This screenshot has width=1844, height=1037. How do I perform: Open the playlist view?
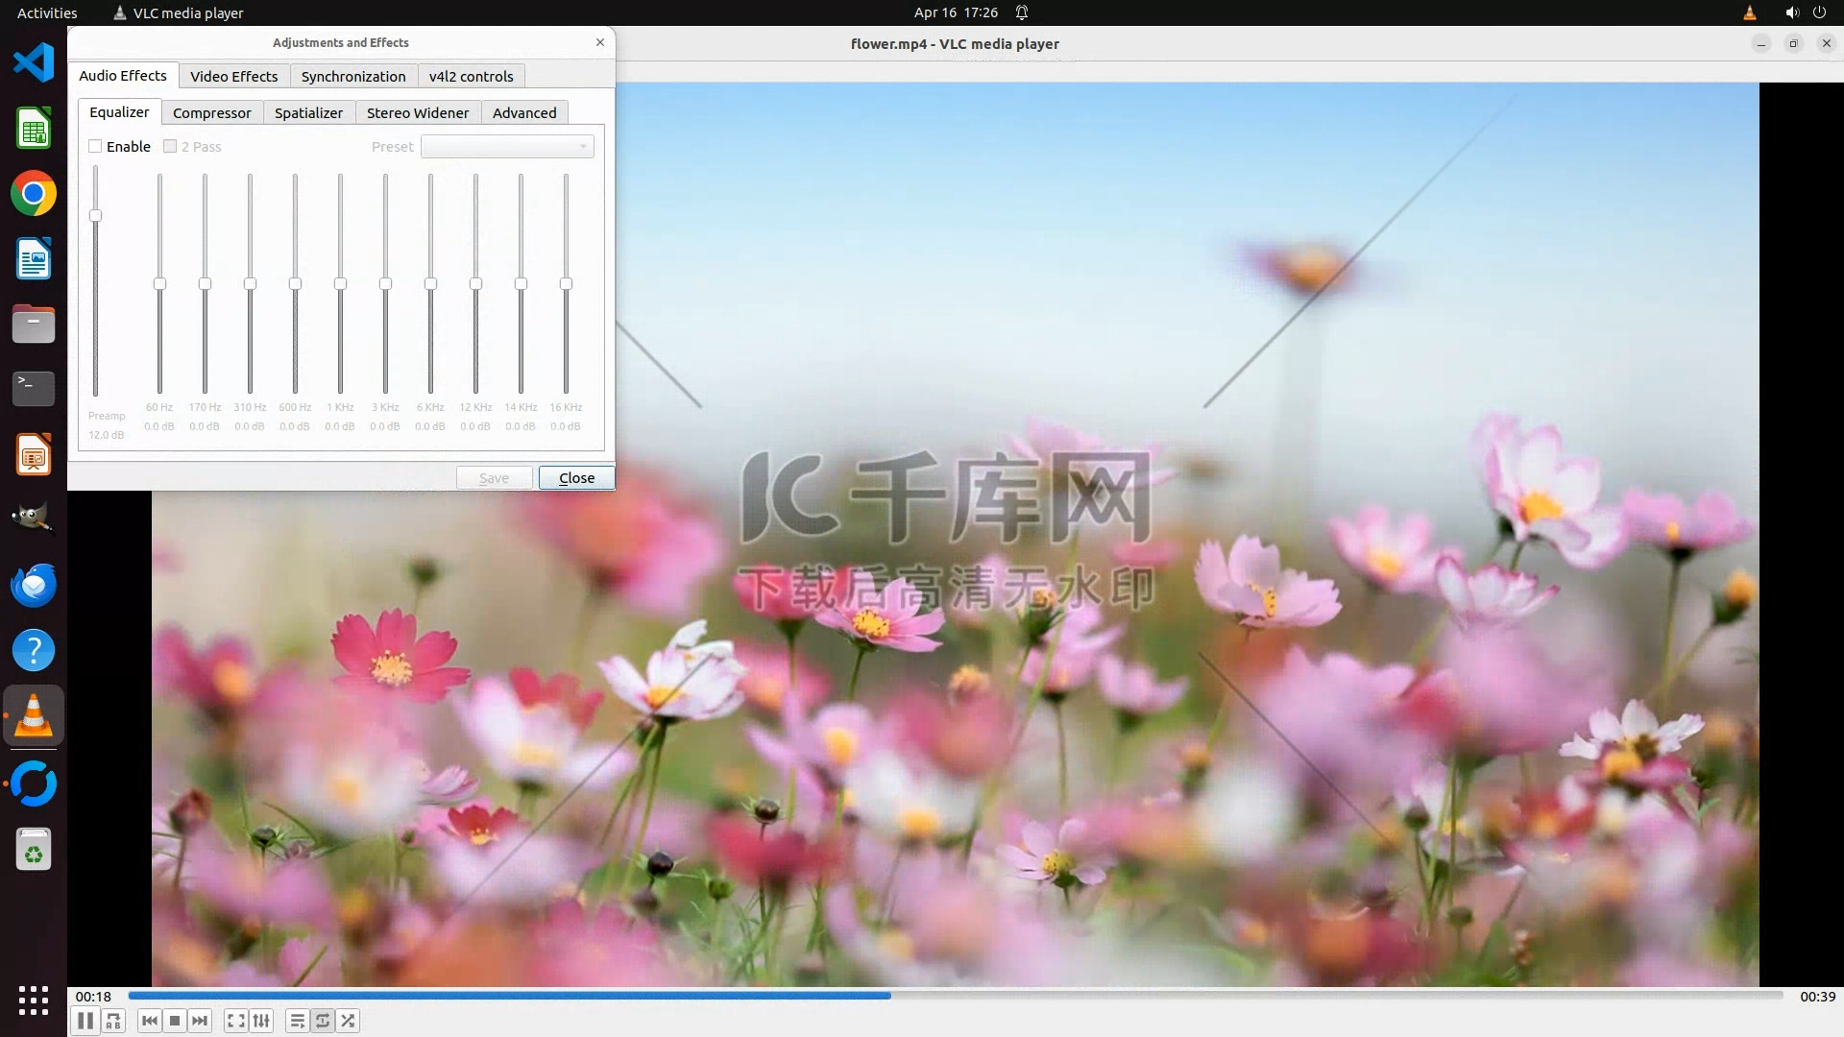(x=297, y=1021)
